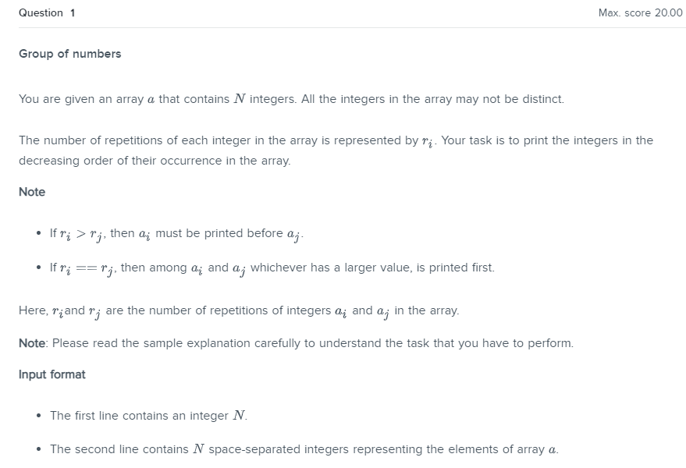The height and width of the screenshot is (468, 686).
Task: Click the italic N in the first paragraph
Action: 240,99
